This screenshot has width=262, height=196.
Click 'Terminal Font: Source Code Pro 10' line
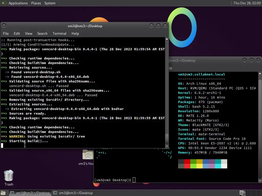coord(212,139)
